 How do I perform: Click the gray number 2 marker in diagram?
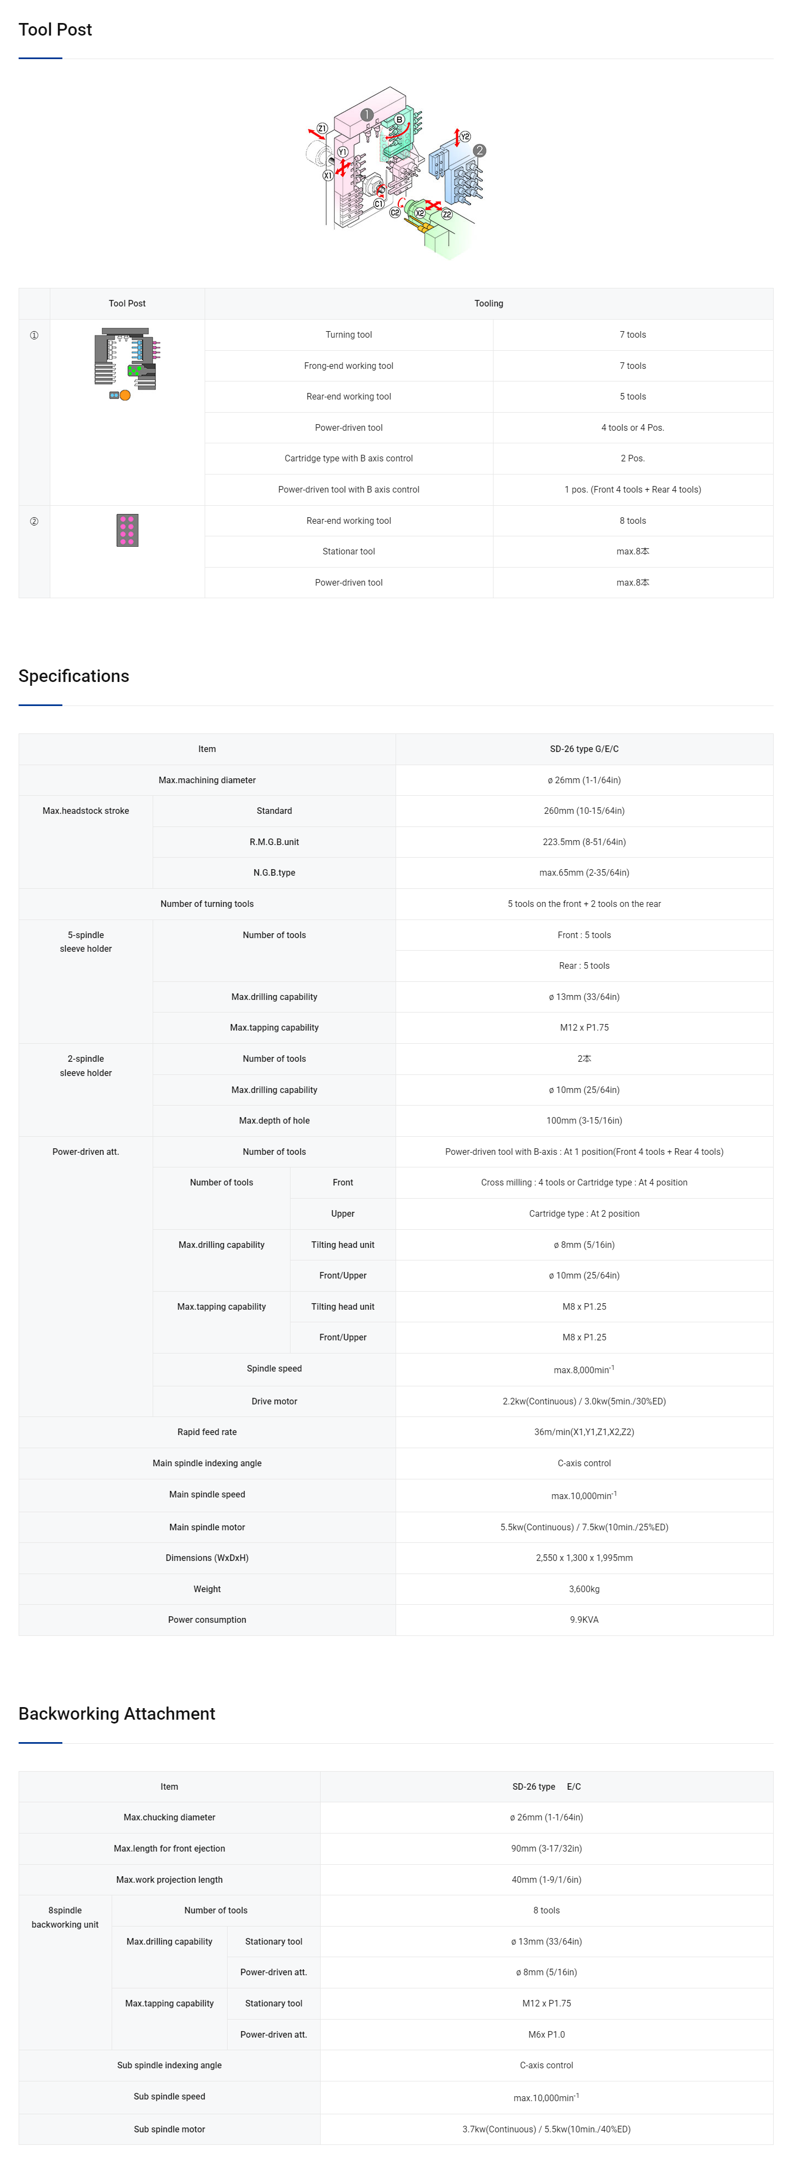479,151
